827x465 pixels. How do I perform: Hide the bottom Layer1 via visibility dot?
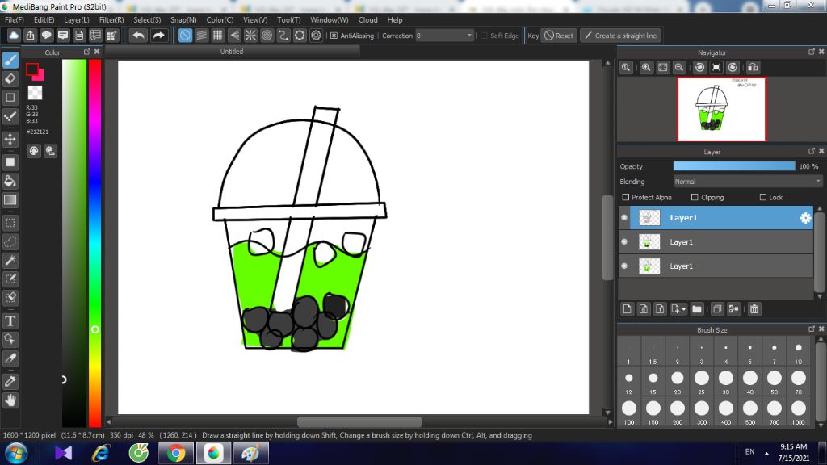click(x=624, y=266)
